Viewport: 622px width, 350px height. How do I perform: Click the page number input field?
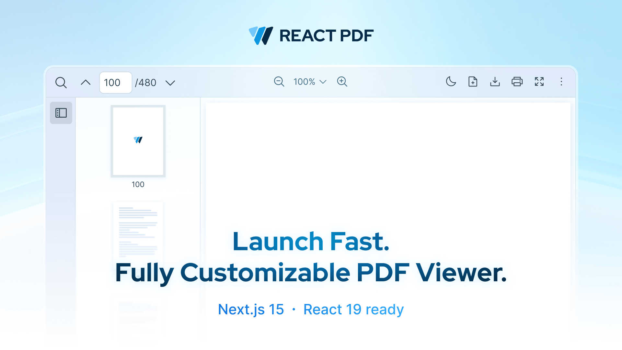coord(115,83)
